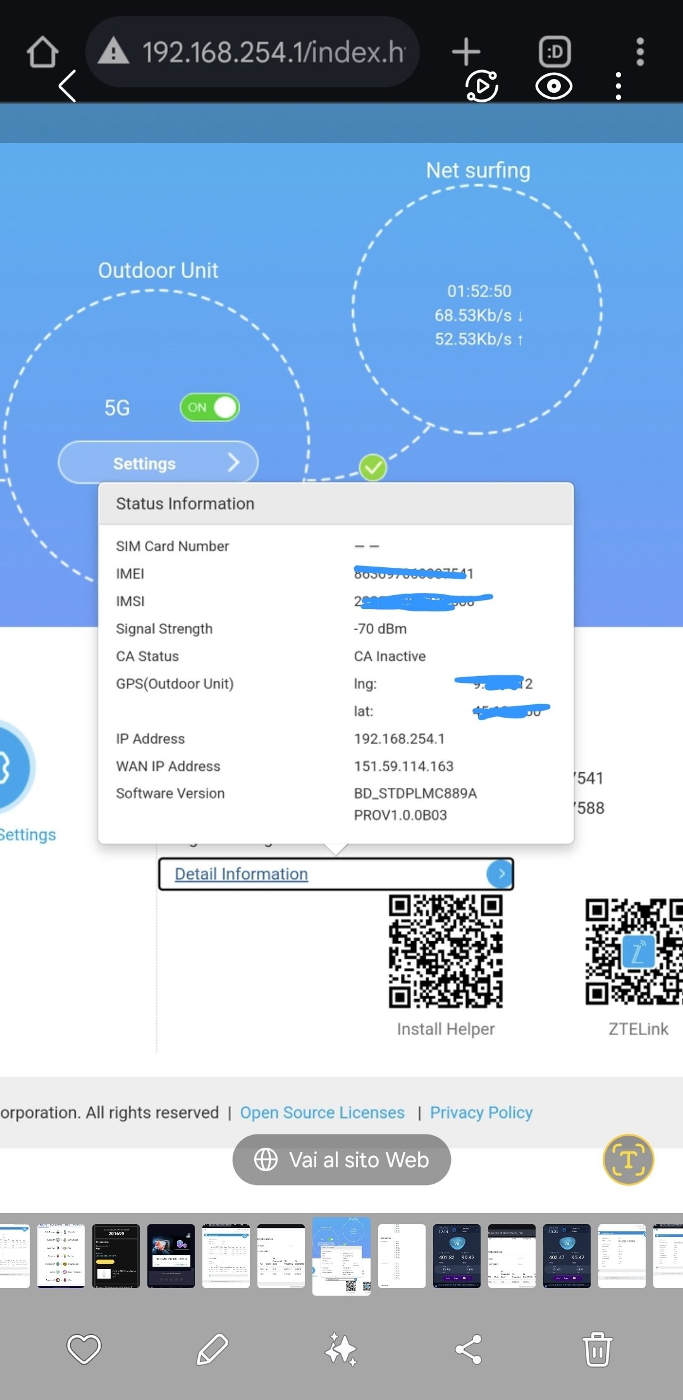Open the gallery three-dot menu
The image size is (683, 1400).
(618, 86)
